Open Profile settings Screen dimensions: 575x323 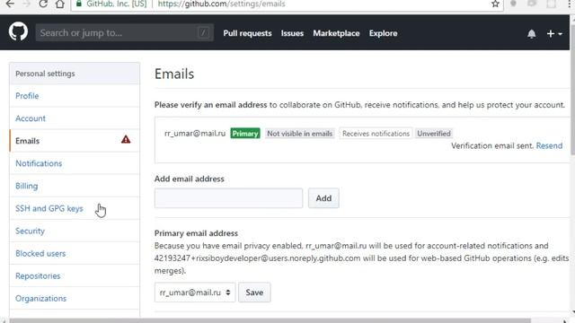coord(75,96)
